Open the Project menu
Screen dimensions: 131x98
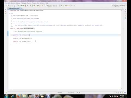click(34, 3)
